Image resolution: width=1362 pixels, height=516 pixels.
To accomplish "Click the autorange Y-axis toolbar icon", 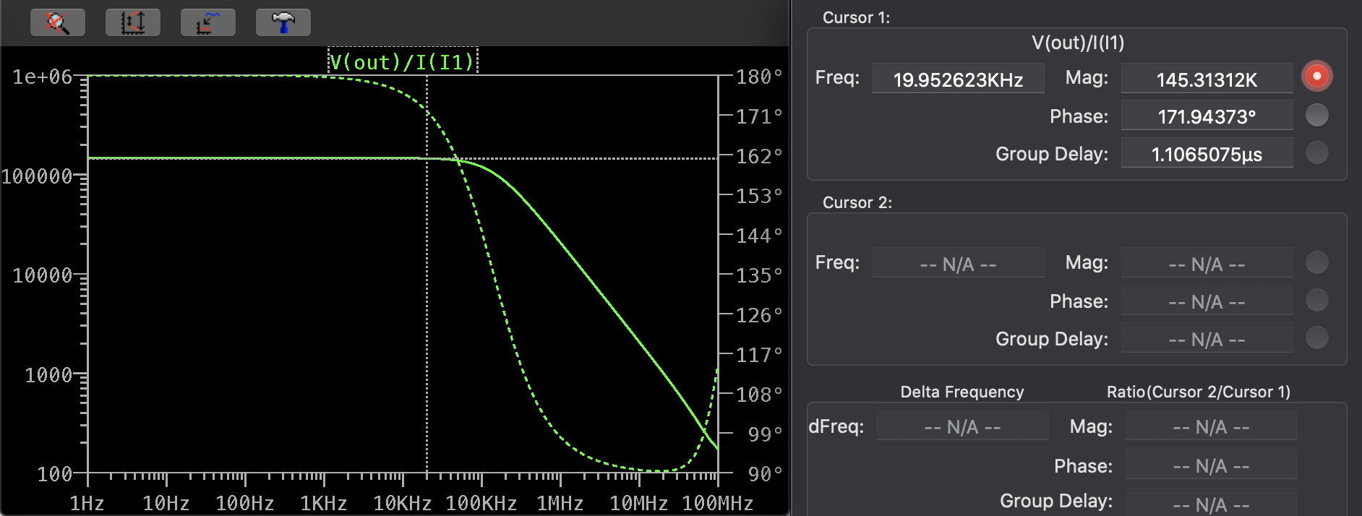I will [133, 22].
